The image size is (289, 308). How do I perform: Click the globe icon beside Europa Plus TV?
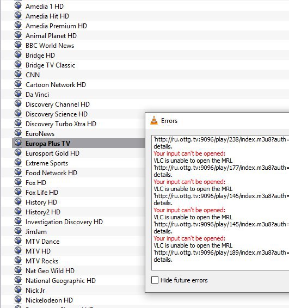[x=18, y=143]
